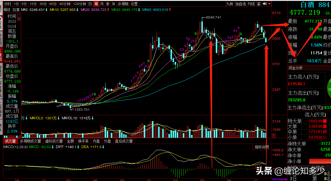Open 设置 chart settings
The height and width of the screenshot is (181, 331).
tap(134, 4)
